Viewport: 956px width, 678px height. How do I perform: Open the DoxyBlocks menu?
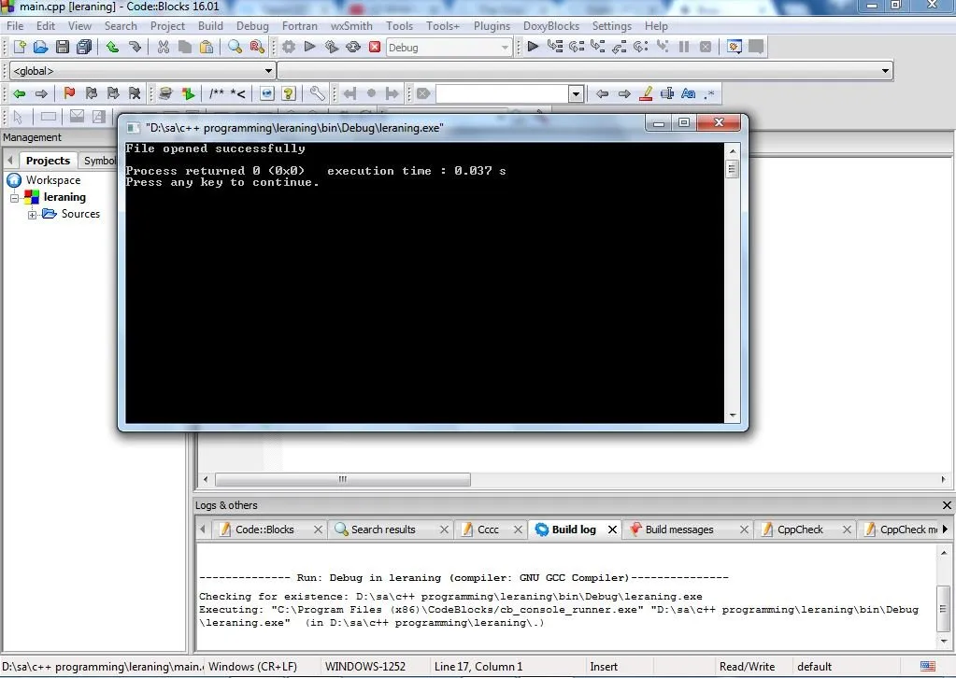(550, 25)
